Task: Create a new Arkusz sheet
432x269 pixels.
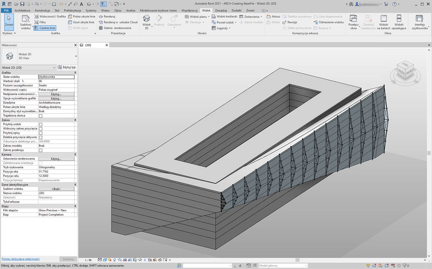Action: coord(274,17)
